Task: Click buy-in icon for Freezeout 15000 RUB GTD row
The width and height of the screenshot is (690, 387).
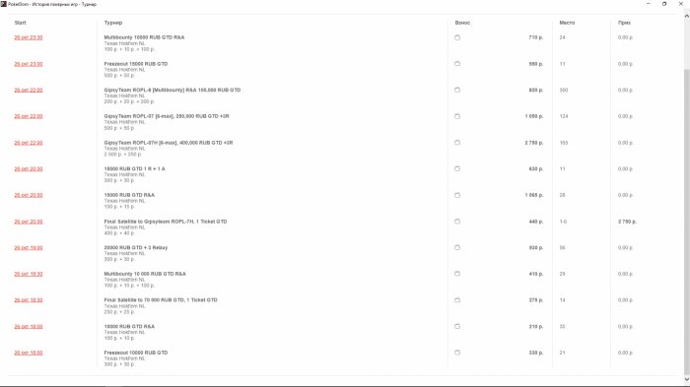Action: coord(457,64)
